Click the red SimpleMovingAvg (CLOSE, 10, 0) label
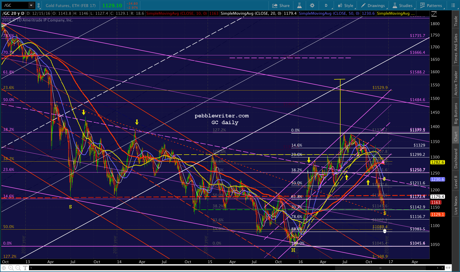460x272 pixels. click(x=177, y=13)
